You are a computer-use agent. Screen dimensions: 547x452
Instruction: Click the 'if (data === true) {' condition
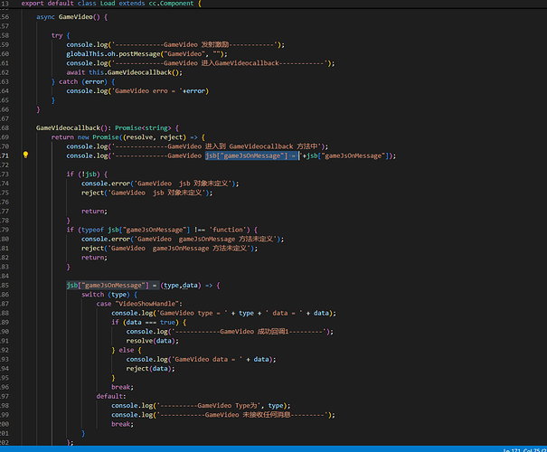pos(149,322)
